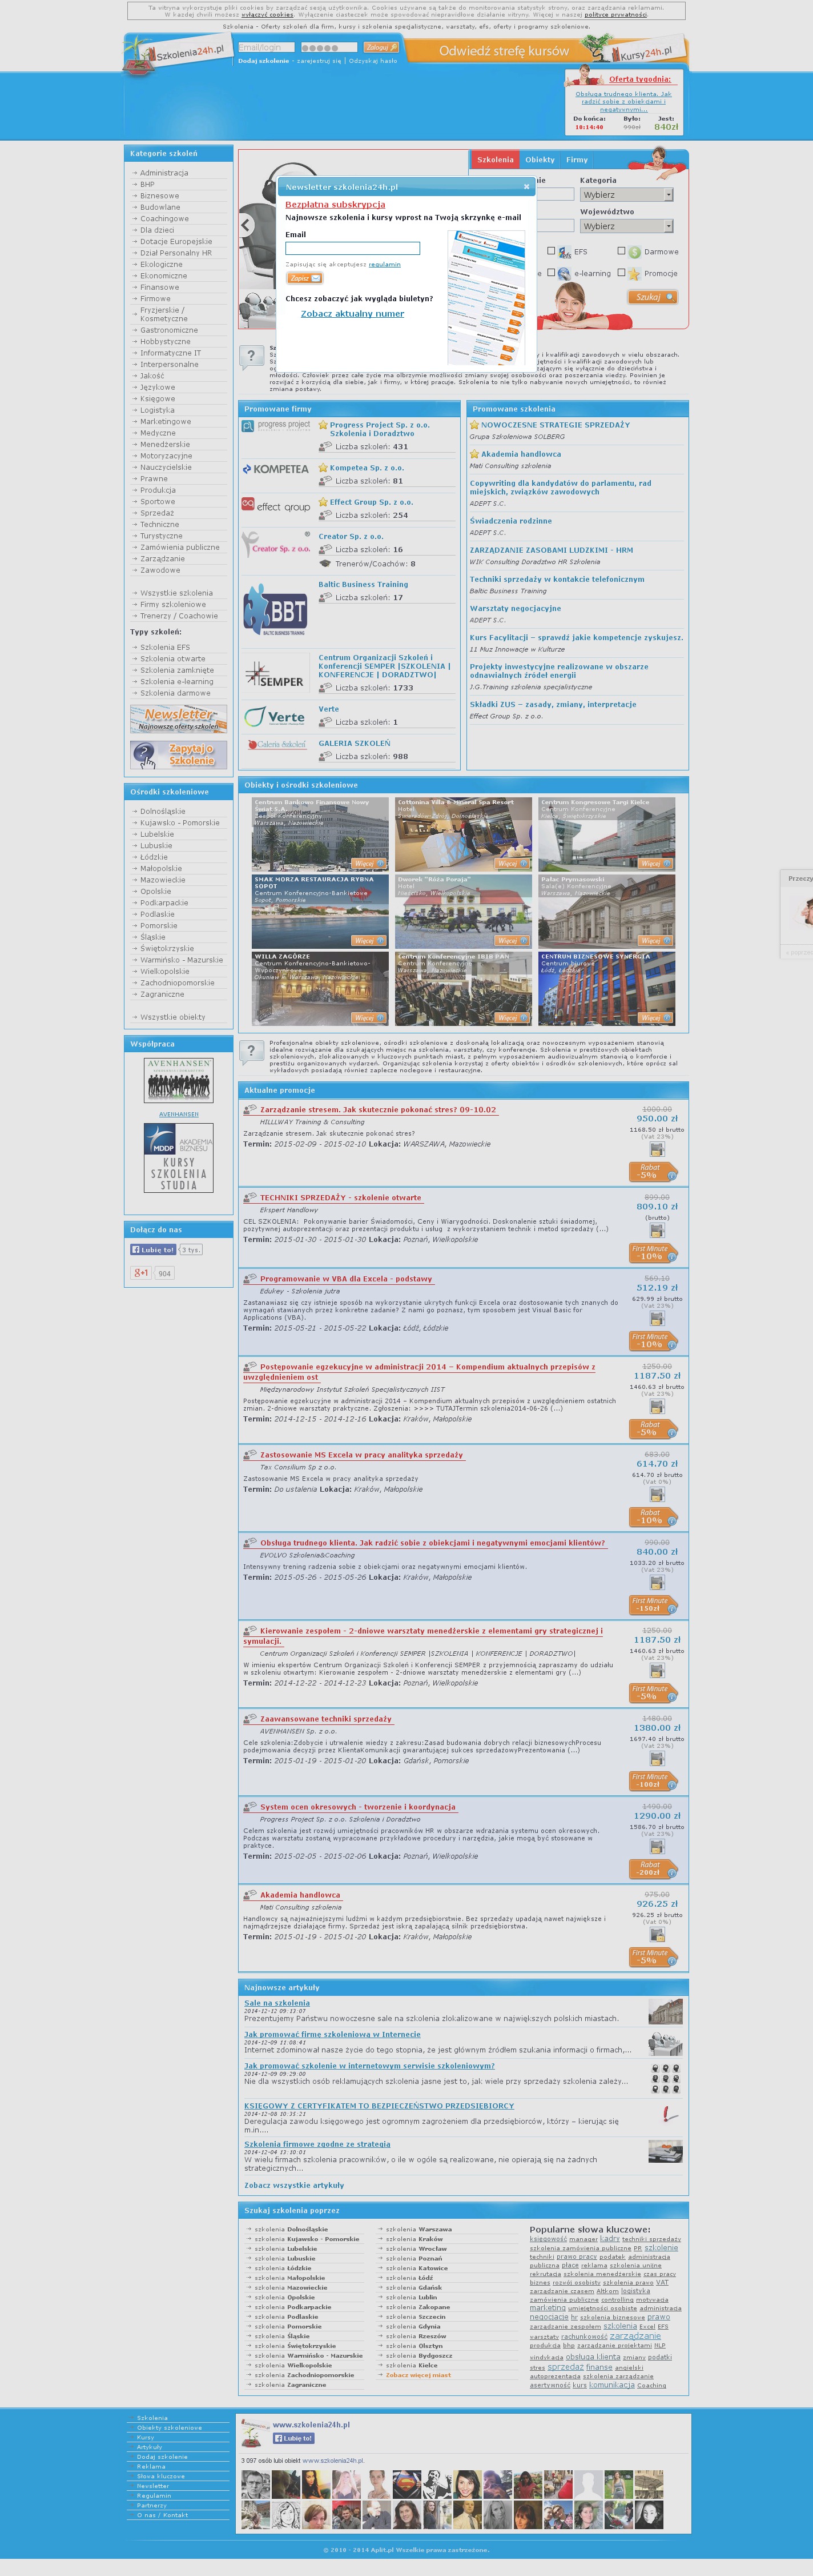Open the Oferta tygodnia link

point(640,79)
